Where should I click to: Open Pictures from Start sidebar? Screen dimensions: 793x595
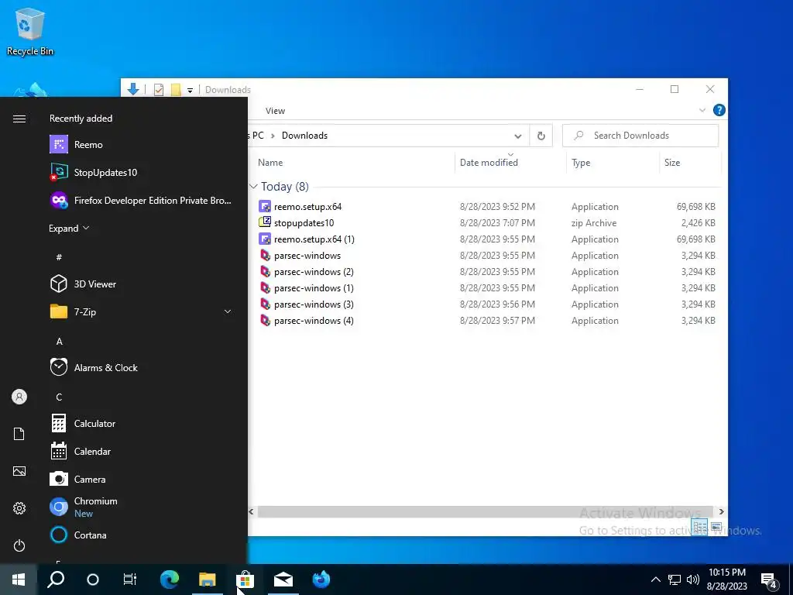[19, 471]
